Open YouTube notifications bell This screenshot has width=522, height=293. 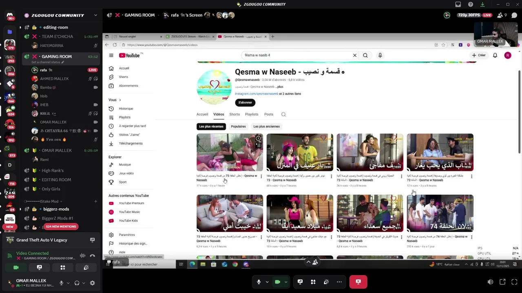(495, 55)
